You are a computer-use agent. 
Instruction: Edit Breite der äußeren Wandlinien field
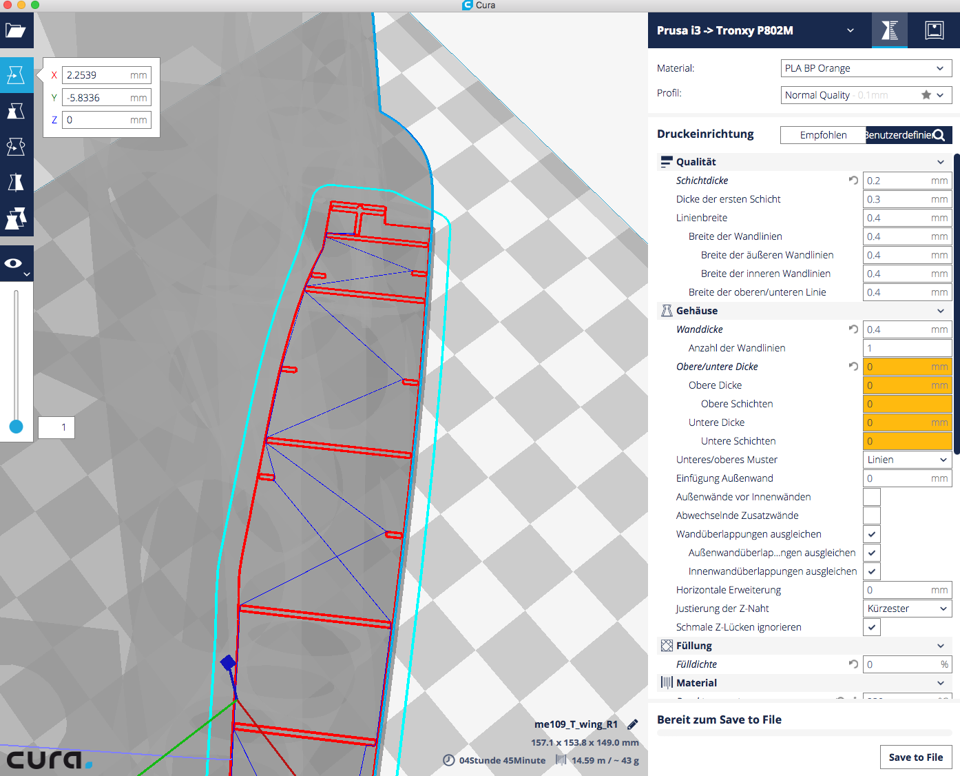pyautogui.click(x=908, y=255)
